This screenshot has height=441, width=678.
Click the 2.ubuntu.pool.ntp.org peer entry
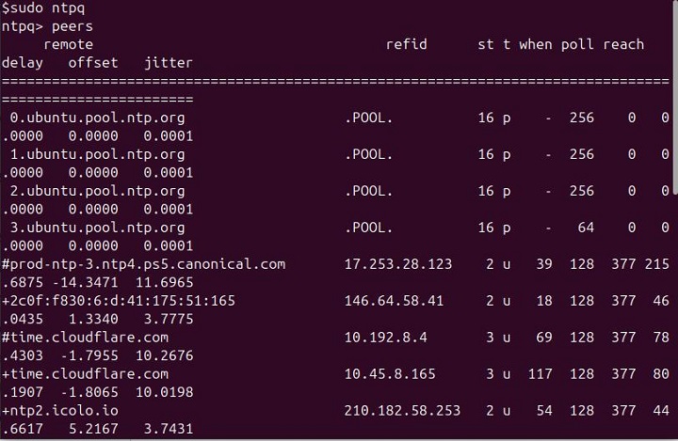[97, 191]
